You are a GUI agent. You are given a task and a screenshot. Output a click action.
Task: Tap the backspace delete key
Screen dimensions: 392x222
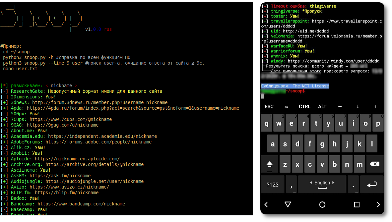374,164
